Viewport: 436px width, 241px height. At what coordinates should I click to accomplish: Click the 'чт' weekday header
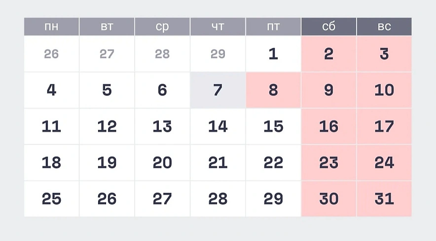(x=218, y=27)
